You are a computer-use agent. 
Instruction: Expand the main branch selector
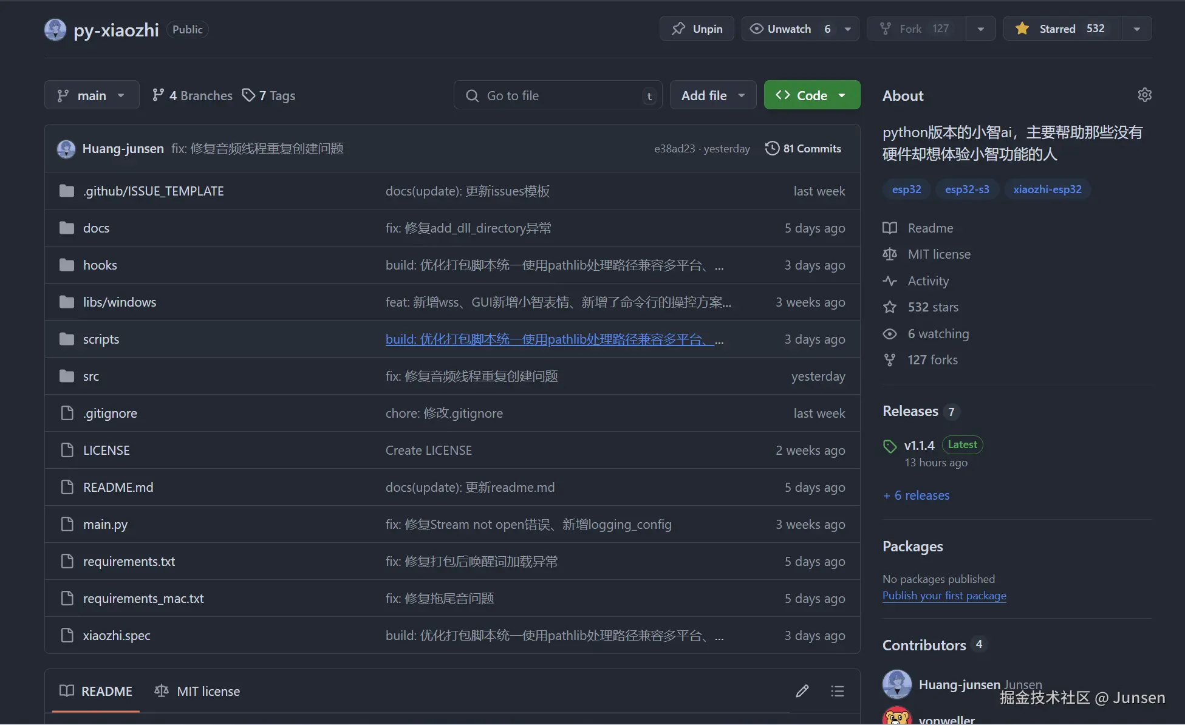tap(92, 95)
